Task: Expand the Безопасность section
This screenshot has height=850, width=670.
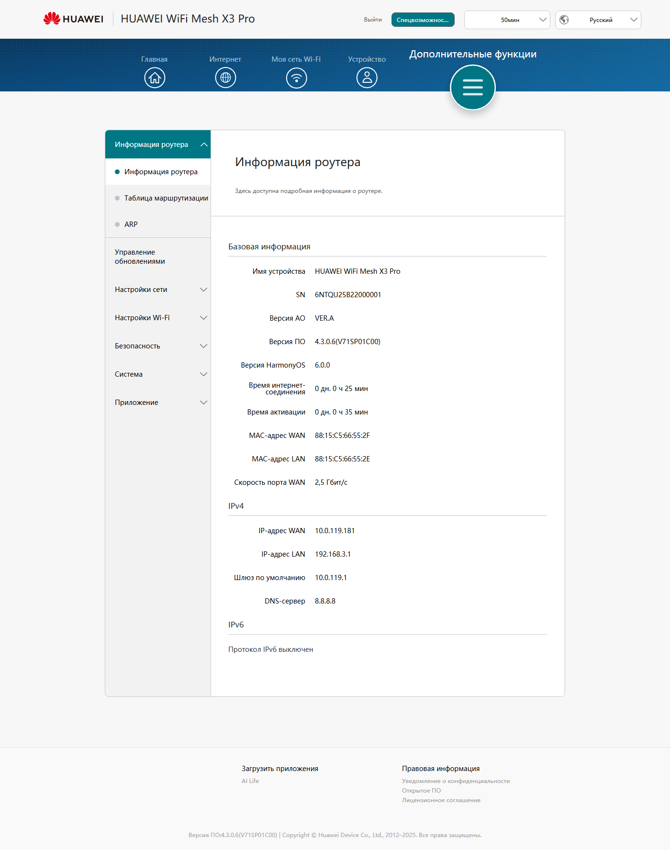Action: coord(158,346)
